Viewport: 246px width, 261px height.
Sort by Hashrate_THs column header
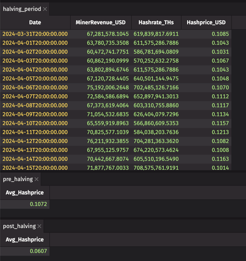(156, 22)
